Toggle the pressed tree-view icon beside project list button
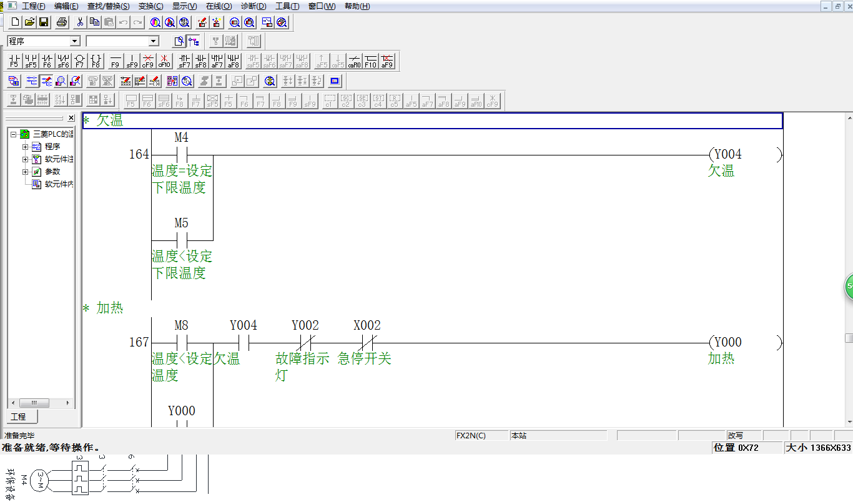853x502 pixels. tap(193, 41)
